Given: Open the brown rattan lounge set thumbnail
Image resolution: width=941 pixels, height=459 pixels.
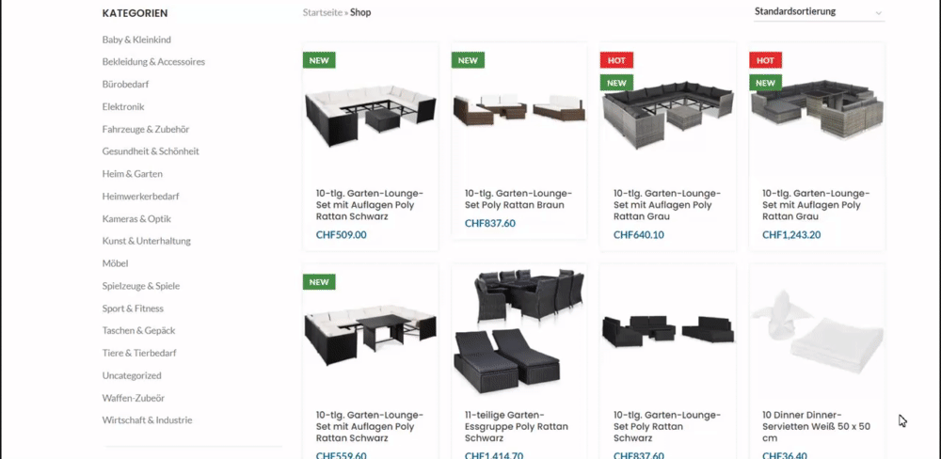Looking at the screenshot, I should click(519, 110).
